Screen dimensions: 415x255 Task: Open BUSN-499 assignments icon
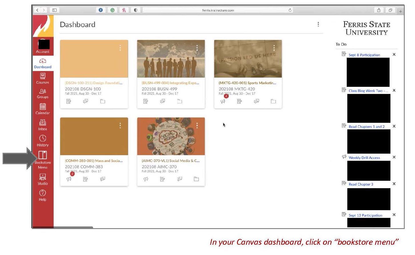click(146, 101)
